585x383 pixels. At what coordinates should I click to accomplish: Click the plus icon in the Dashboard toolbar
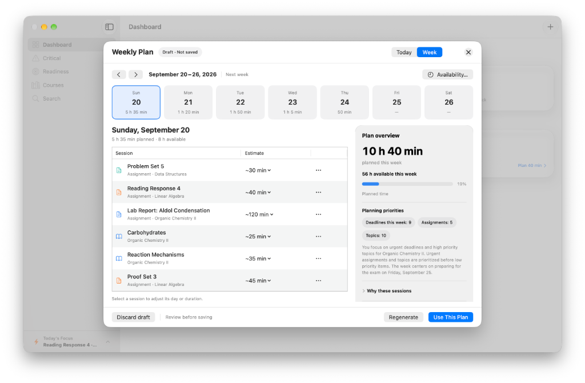pos(550,27)
